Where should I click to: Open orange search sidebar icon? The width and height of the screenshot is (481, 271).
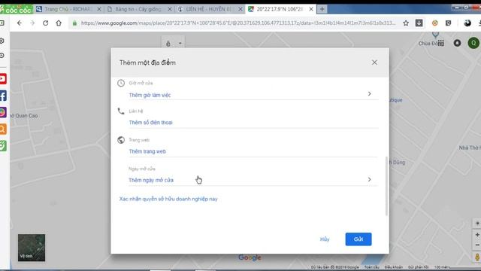[x=3, y=129]
